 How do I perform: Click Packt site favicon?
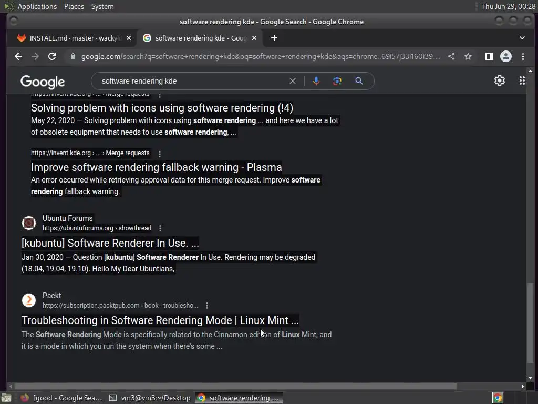[x=29, y=300]
